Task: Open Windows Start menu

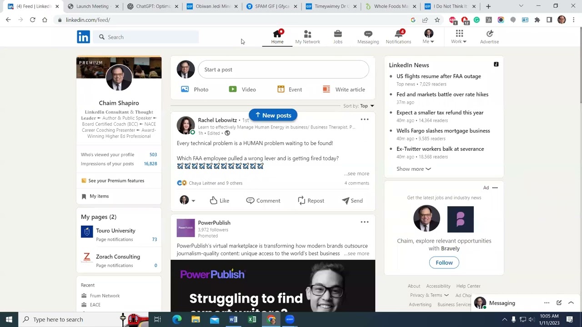Action: coord(9,319)
